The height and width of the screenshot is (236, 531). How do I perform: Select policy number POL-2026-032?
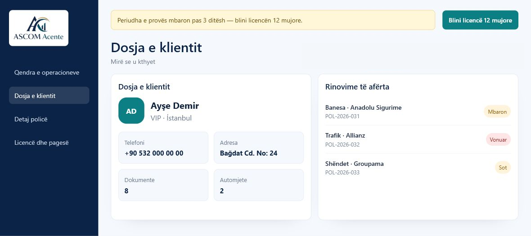342,145
